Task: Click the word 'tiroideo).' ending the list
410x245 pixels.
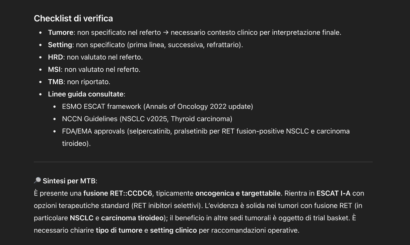Action: pos(76,144)
